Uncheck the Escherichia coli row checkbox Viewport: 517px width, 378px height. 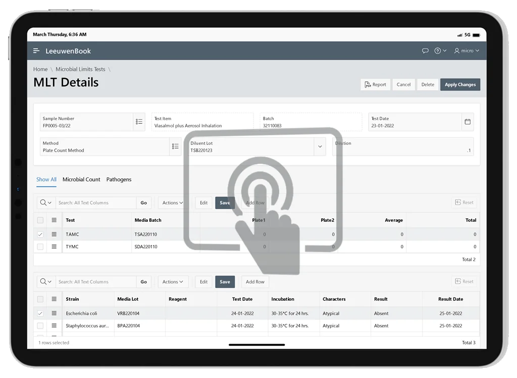click(40, 313)
